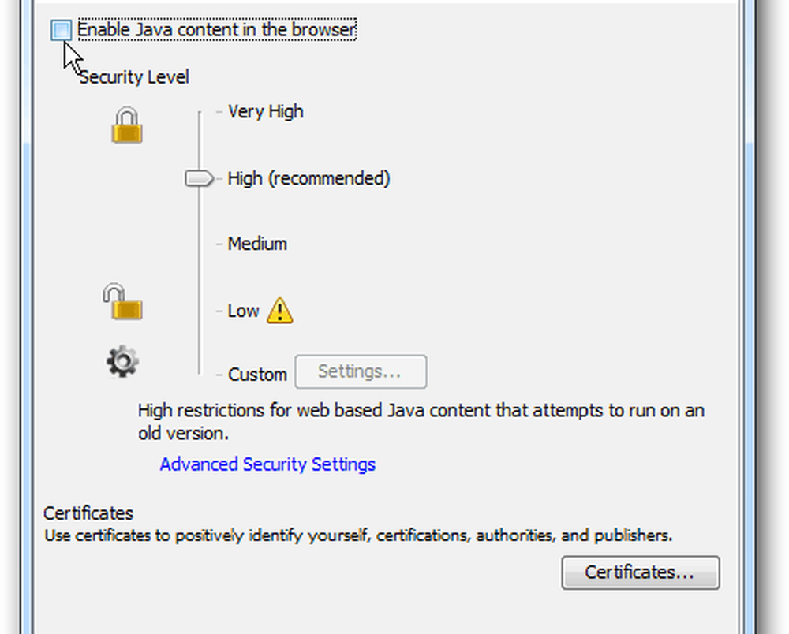Click the locked padlock icon
The height and width of the screenshot is (634, 789).
tap(126, 126)
